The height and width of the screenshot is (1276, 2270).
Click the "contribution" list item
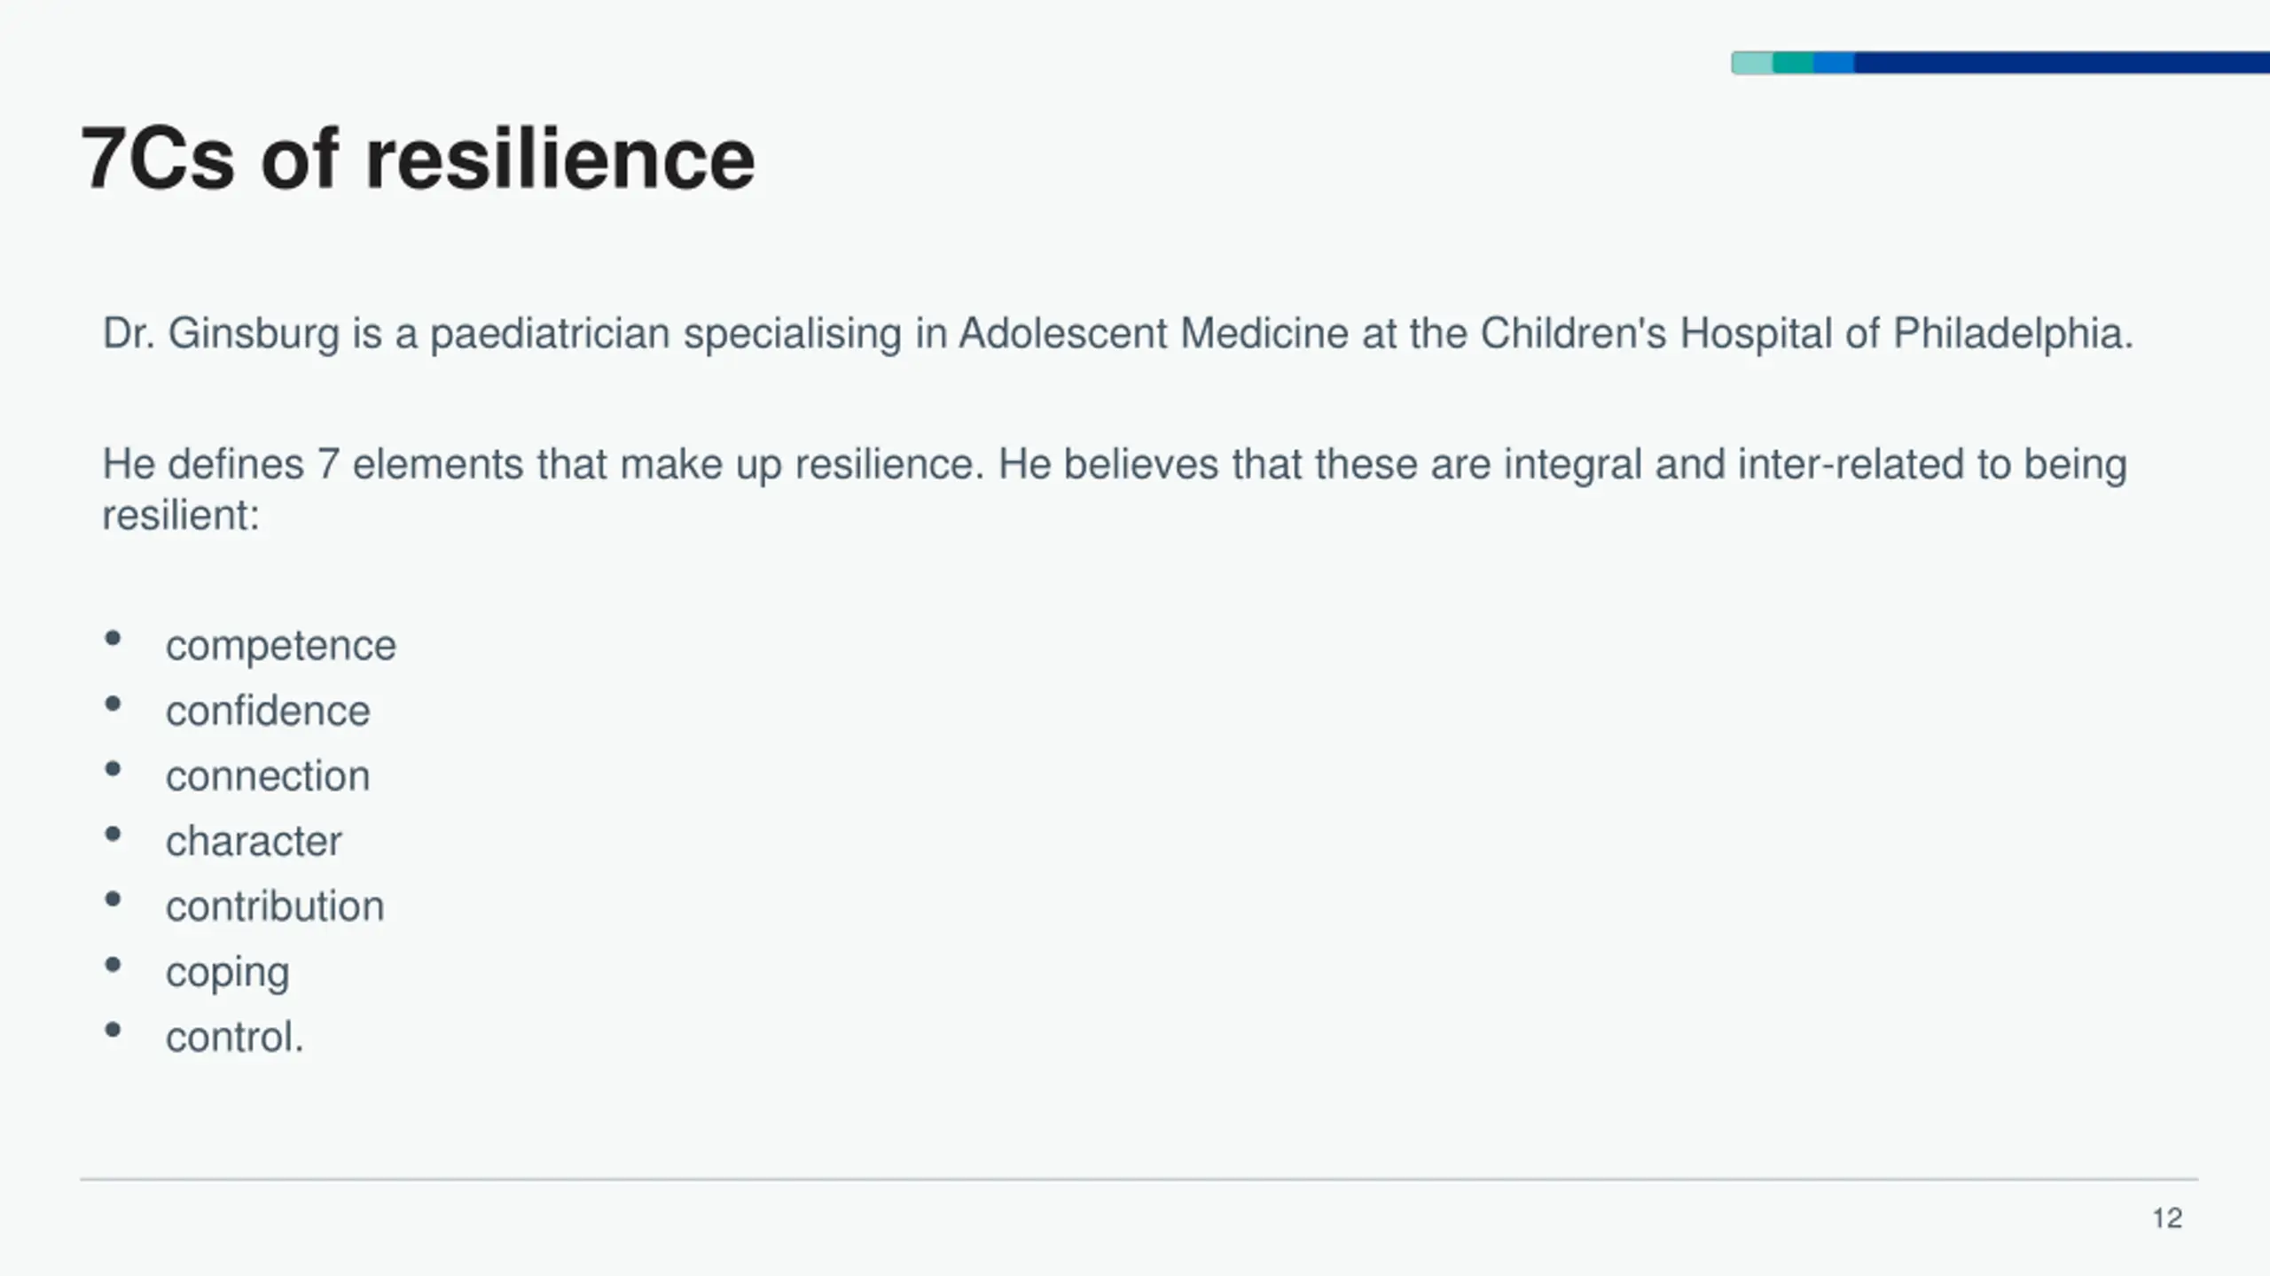[275, 906]
